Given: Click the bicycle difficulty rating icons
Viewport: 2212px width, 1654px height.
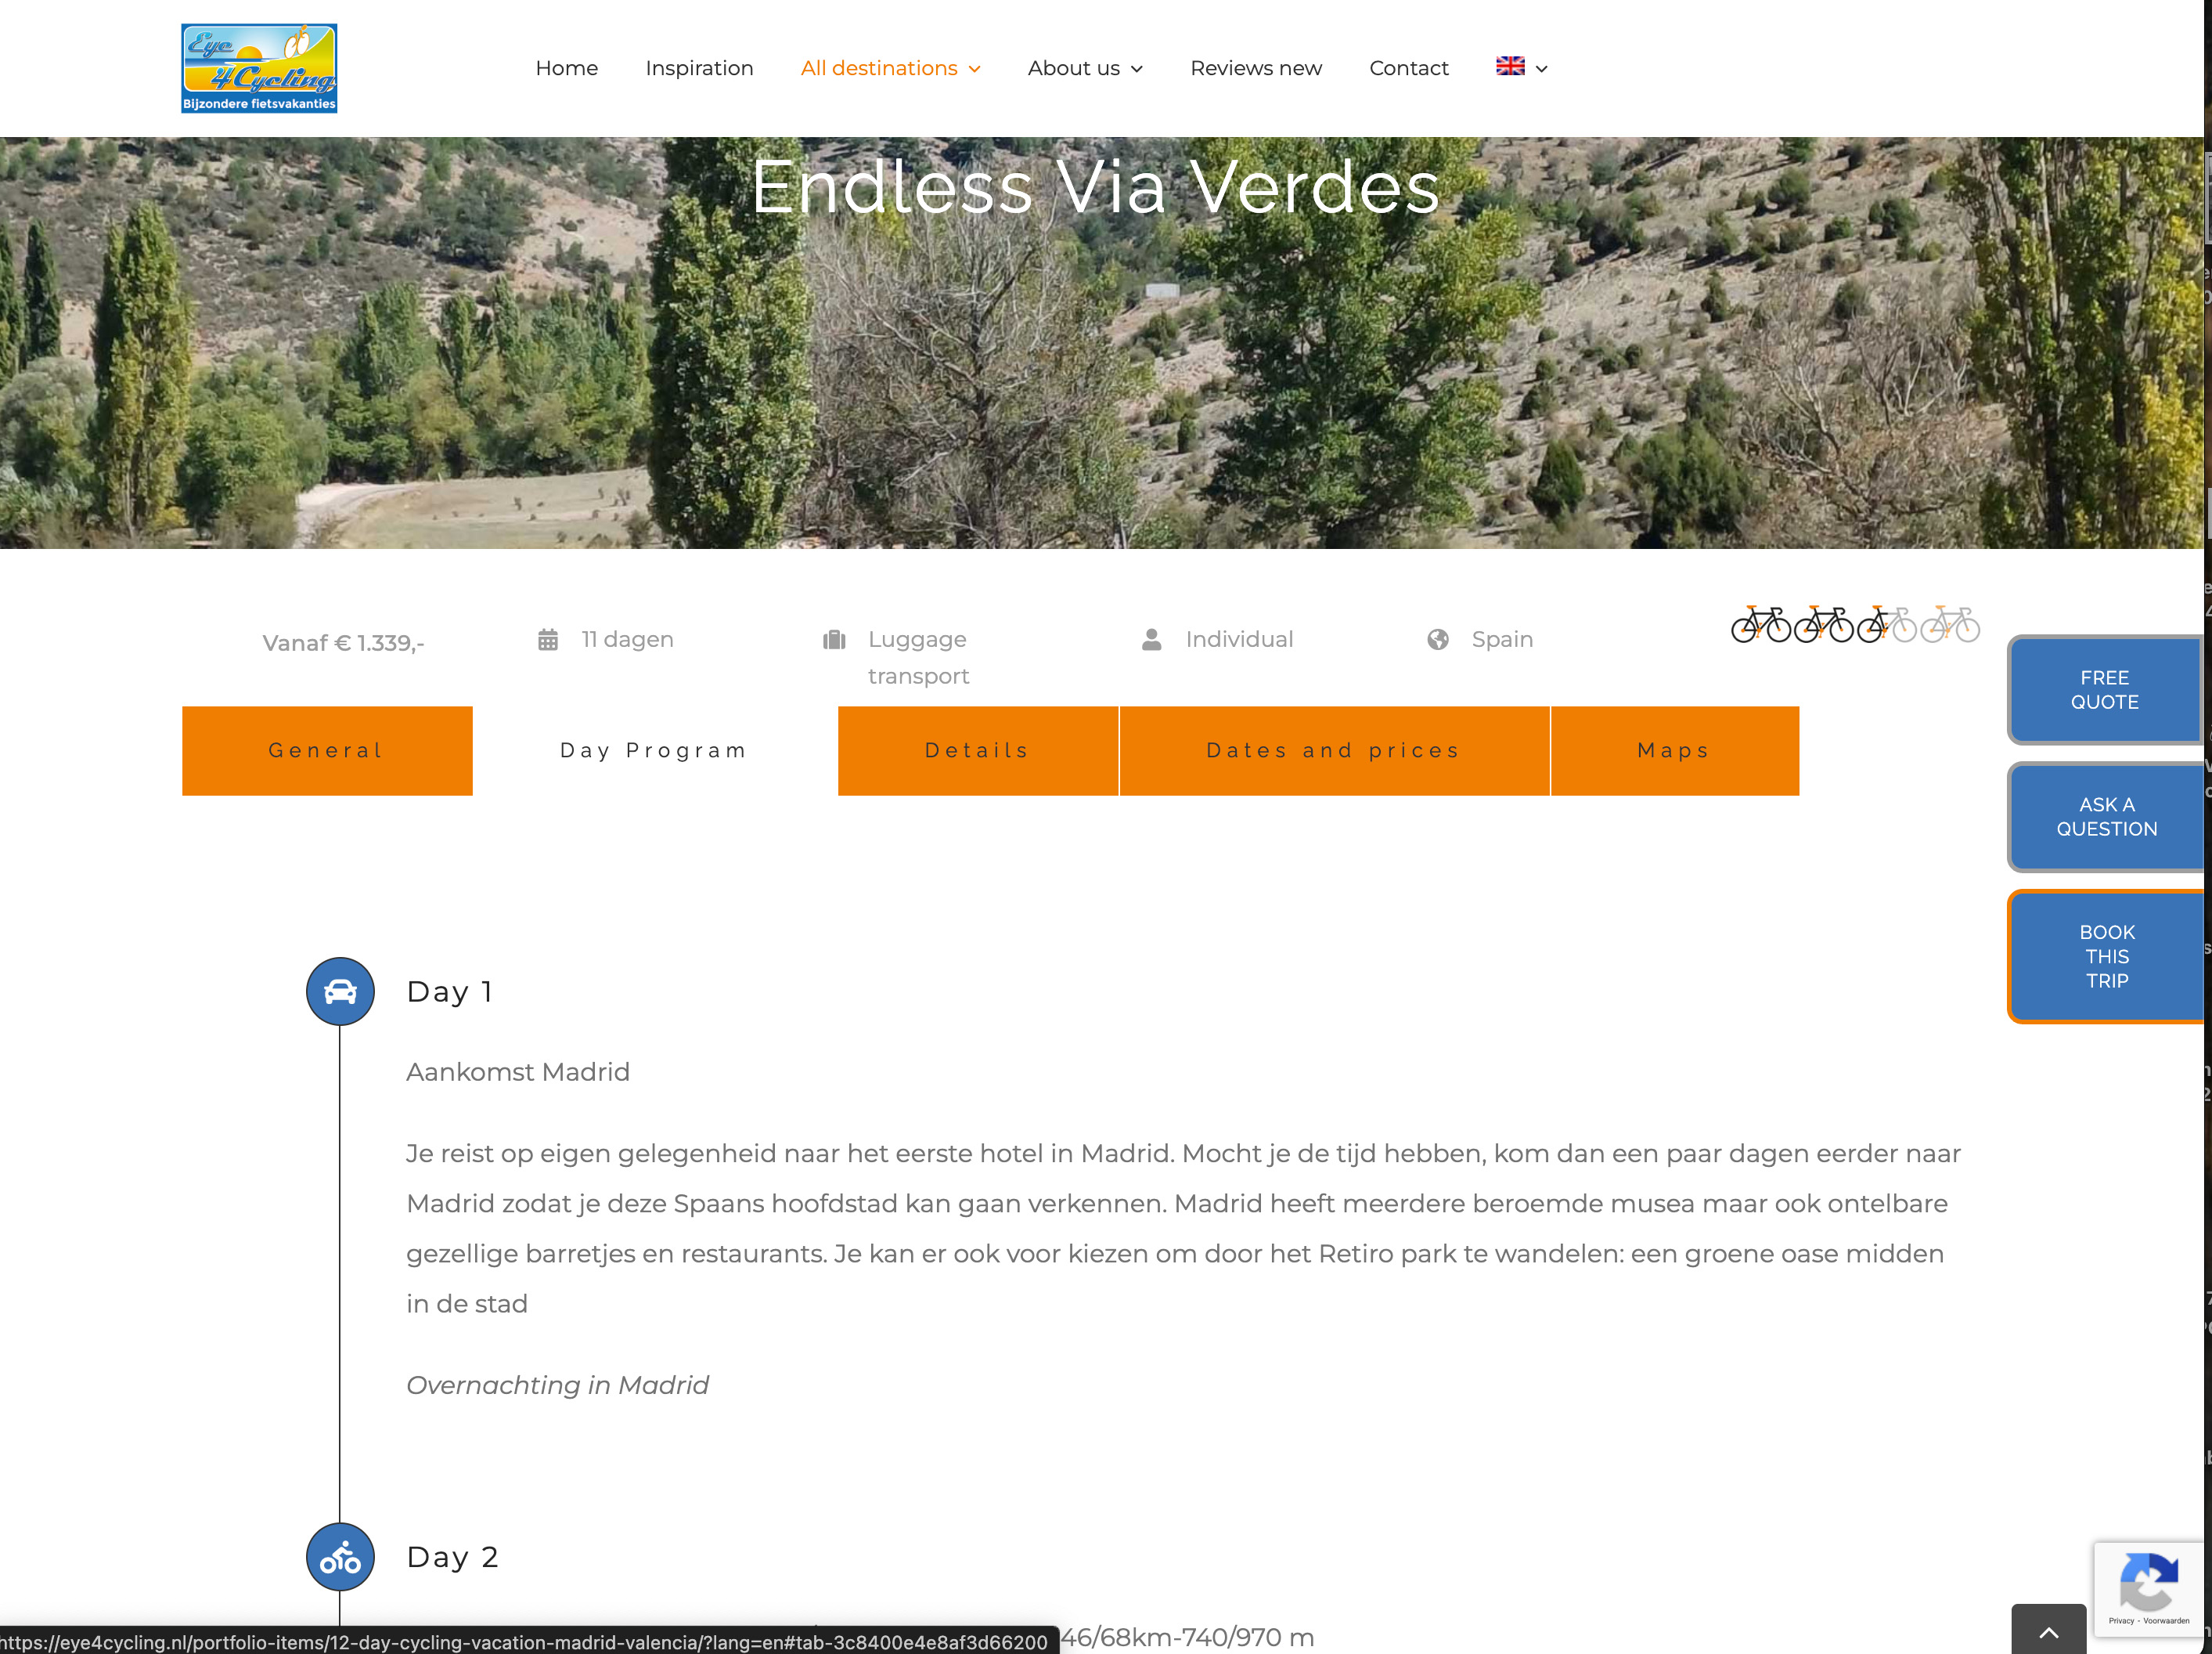Looking at the screenshot, I should (x=1855, y=624).
